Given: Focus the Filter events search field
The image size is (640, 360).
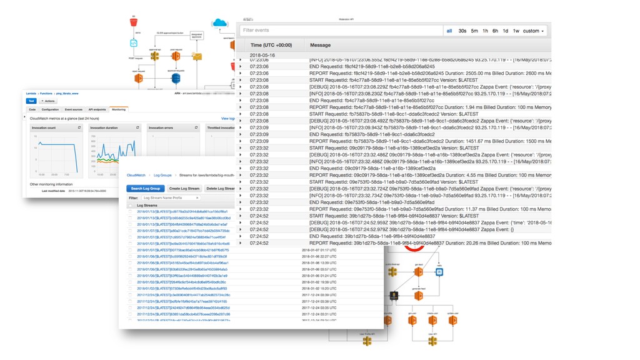Looking at the screenshot, I should tap(341, 30).
